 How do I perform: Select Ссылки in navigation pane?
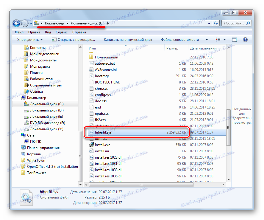(x=34, y=92)
